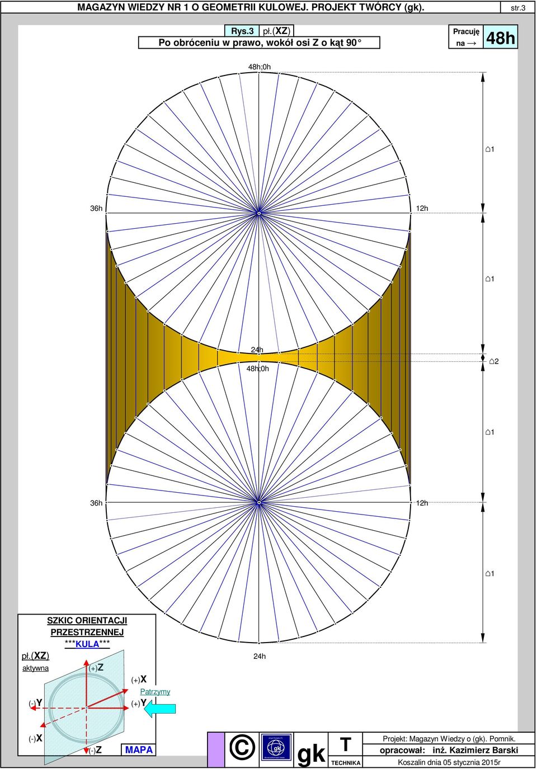Image resolution: width=537 pixels, height=769 pixels.
Task: Click 'Projekt: Magazyn Wiedzy o (gk). Pomnik.'
Action: [449, 739]
